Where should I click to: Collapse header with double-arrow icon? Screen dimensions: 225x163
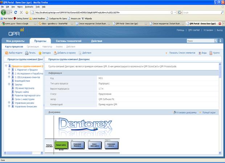point(220,41)
